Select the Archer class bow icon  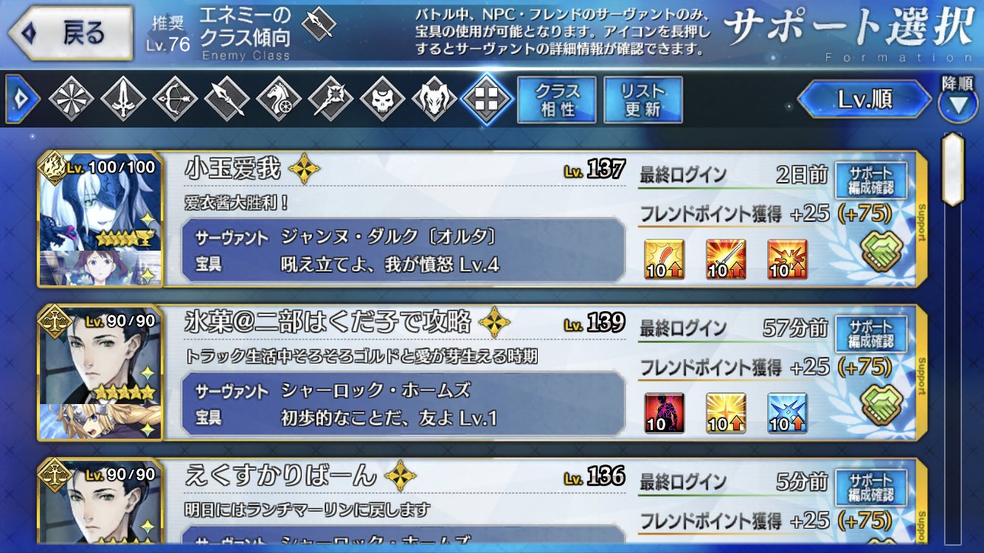click(175, 98)
